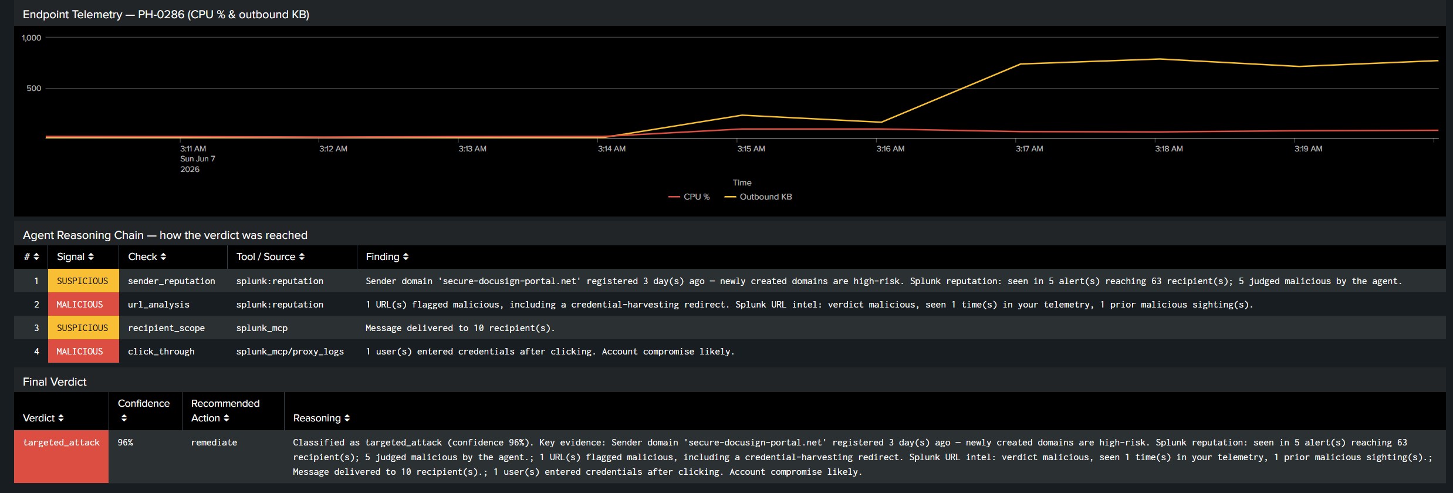1453x493 pixels.
Task: Click the 3:17 AM time axis label
Action: 1029,148
